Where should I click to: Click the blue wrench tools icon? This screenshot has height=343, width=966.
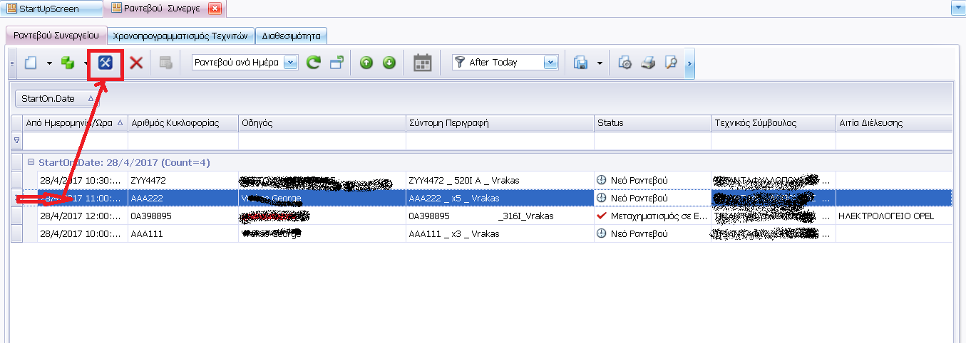[x=106, y=63]
